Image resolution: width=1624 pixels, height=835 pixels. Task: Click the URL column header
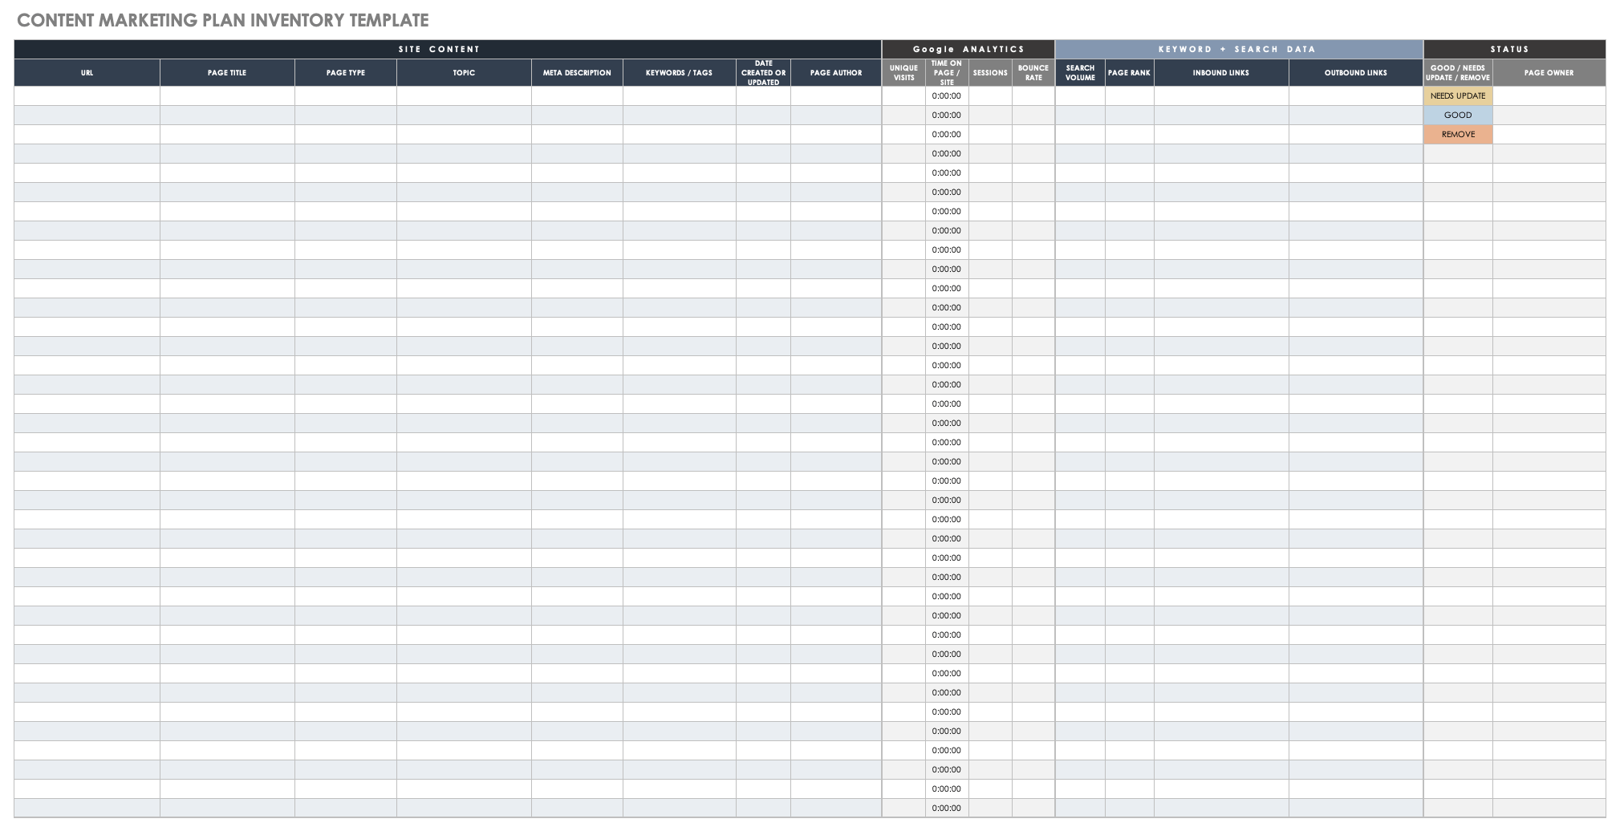tap(87, 73)
